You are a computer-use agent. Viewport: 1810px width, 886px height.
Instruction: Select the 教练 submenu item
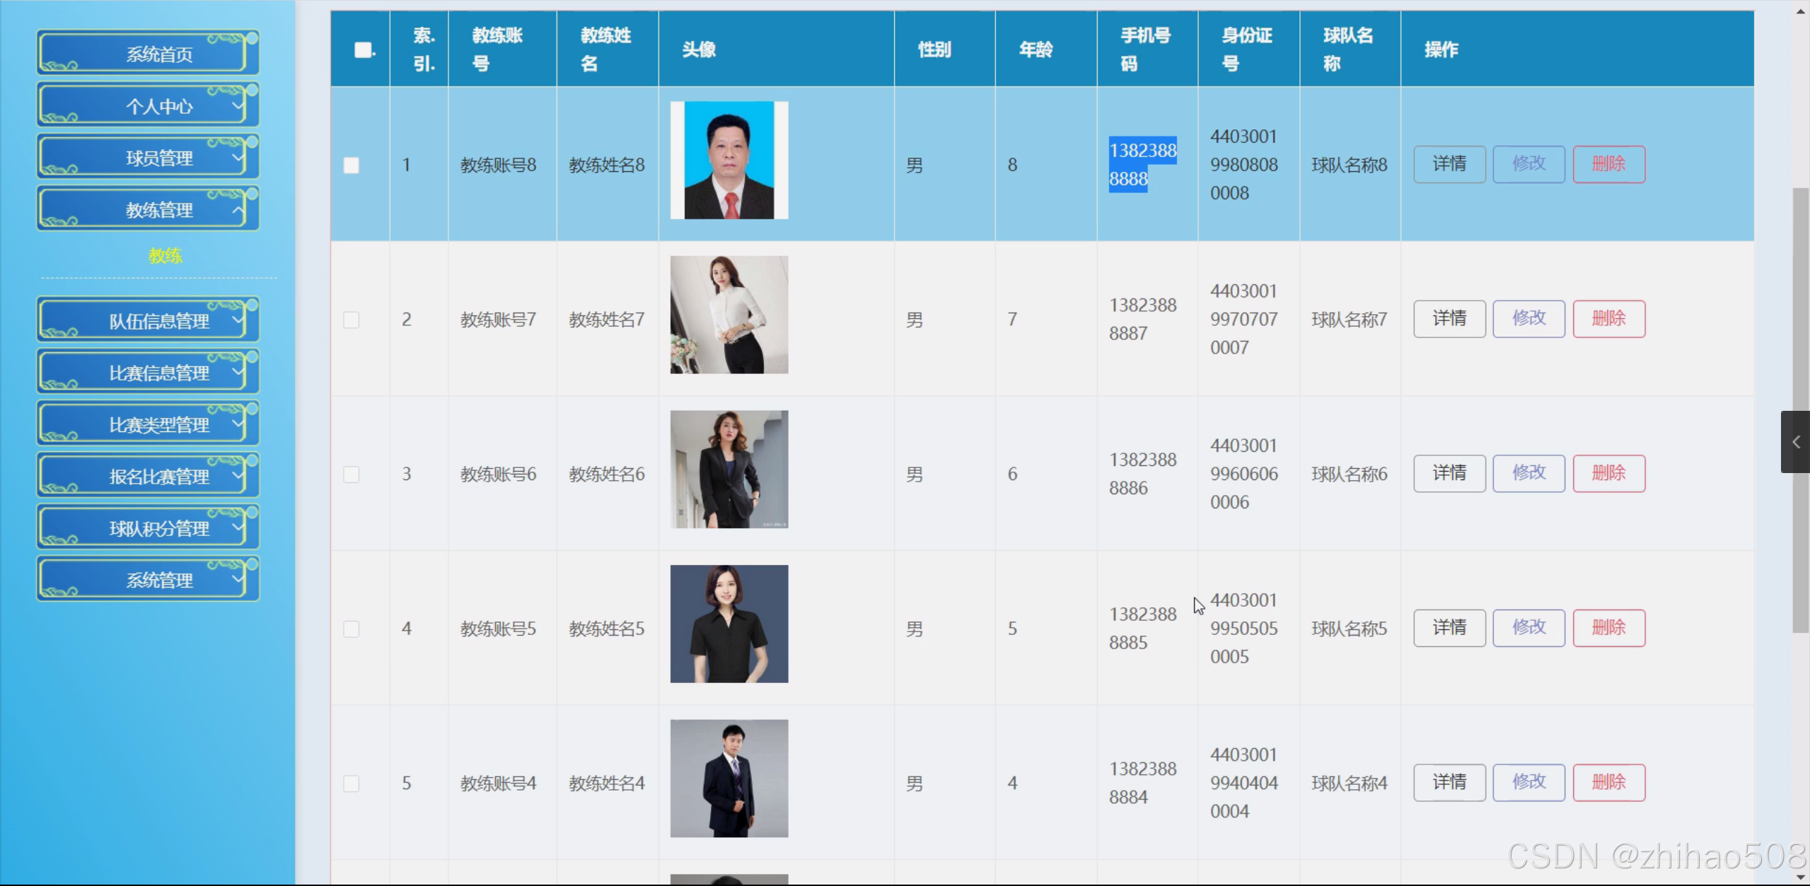coord(165,255)
